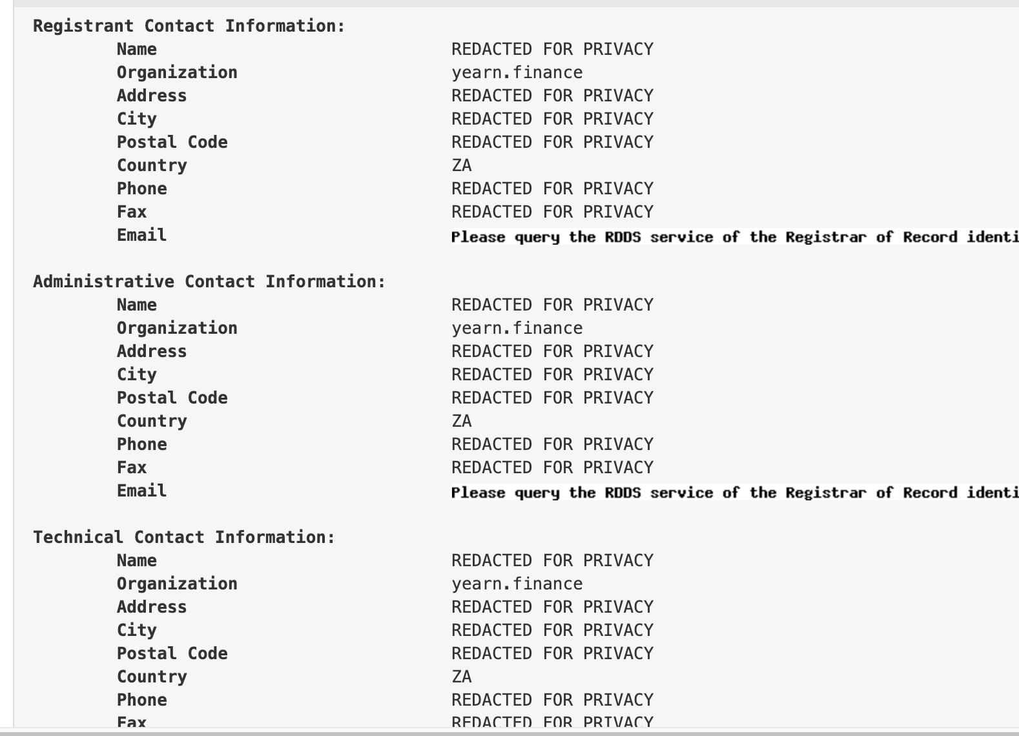Click the administrative Country value ZA
This screenshot has width=1019, height=736.
[462, 421]
